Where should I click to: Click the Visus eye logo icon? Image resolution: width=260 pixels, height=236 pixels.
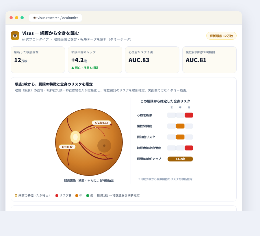click(x=15, y=36)
